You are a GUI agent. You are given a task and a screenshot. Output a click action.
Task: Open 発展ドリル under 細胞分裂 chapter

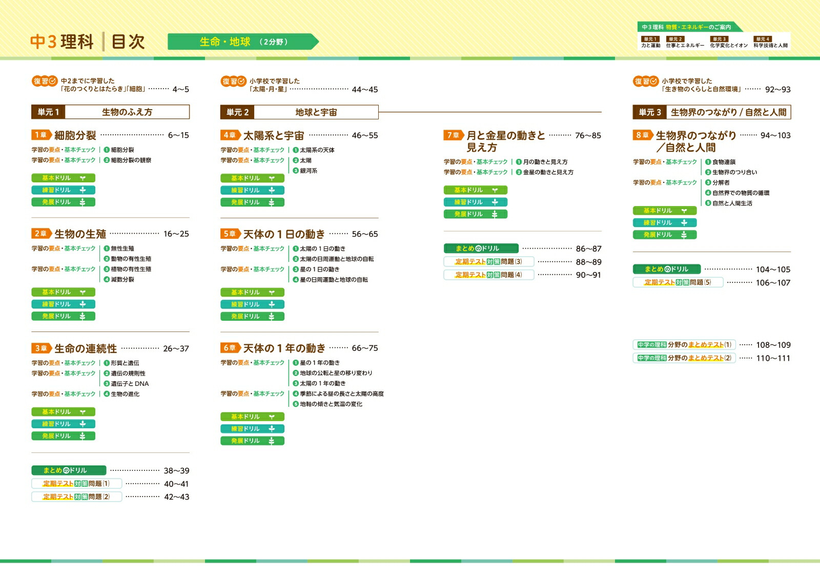coord(64,202)
